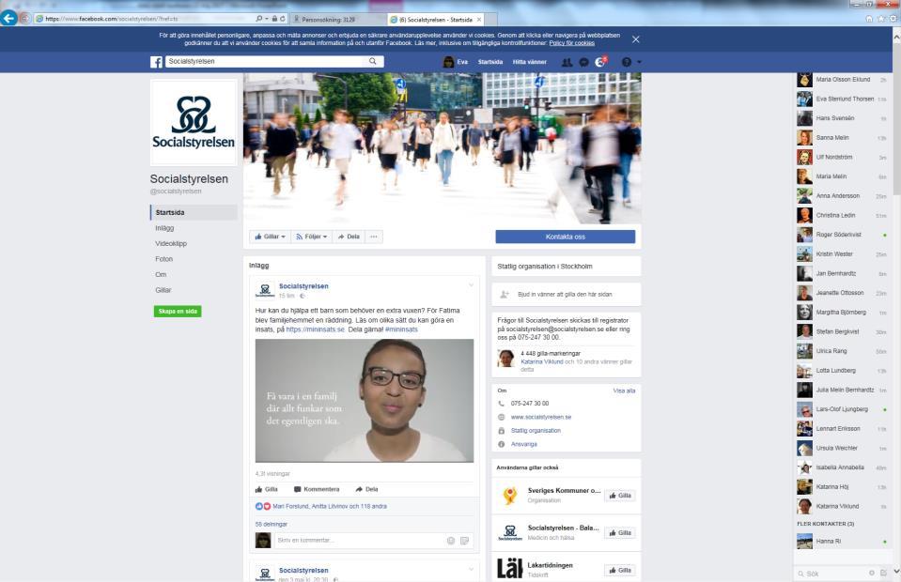901x582 pixels.
Task: Select Inlägg in the page sidebar
Action: point(164,228)
